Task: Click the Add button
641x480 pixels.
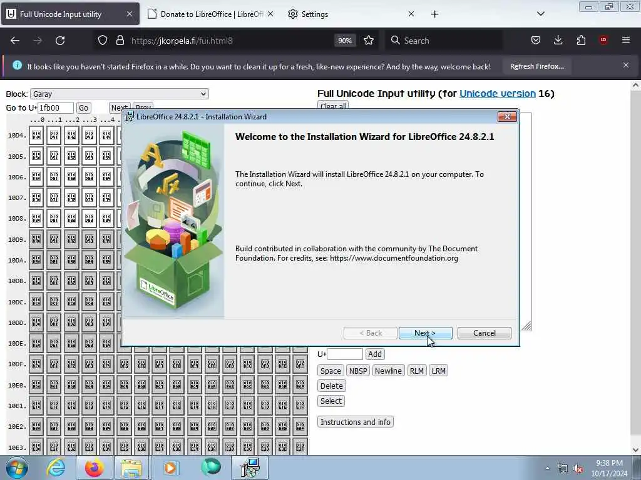Action: [x=375, y=354]
